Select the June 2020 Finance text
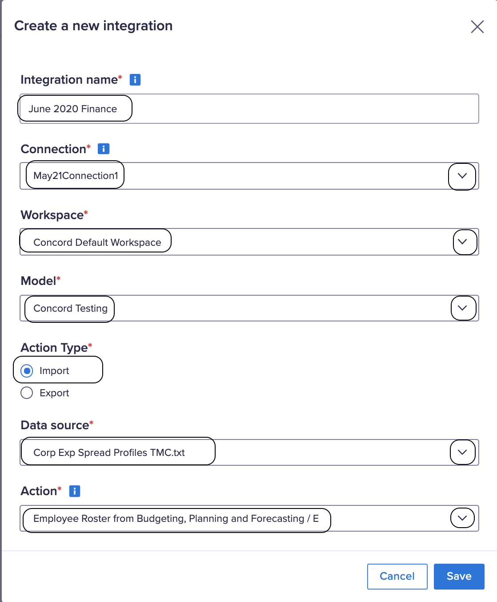497x602 pixels. pyautogui.click(x=72, y=109)
